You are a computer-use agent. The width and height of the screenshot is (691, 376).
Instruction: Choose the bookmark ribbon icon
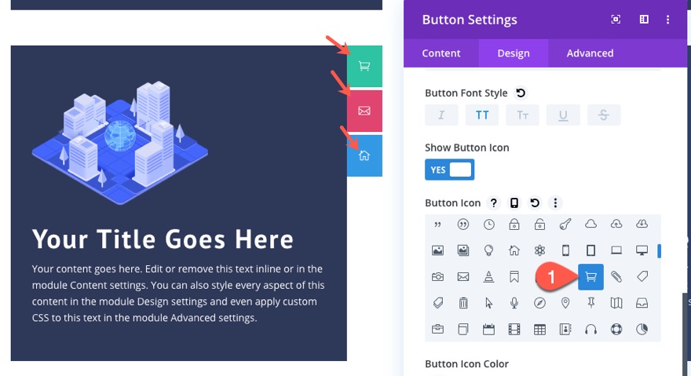[514, 277]
